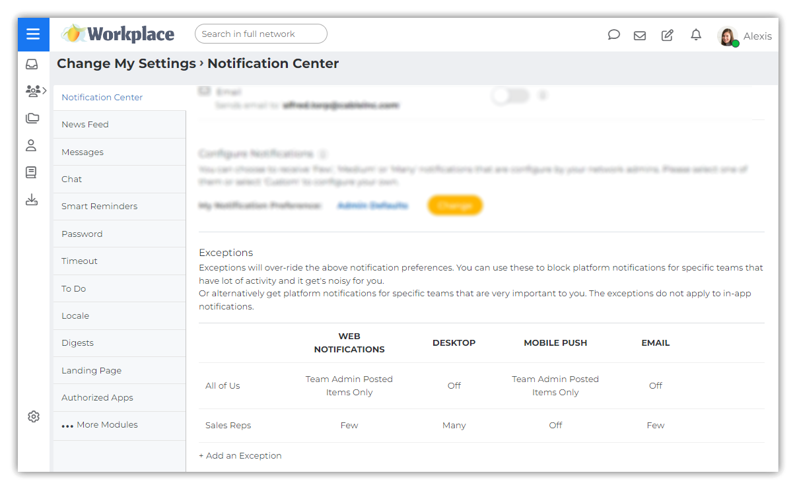Open the hamburger main menu
Image resolution: width=795 pixels, height=487 pixels.
[x=33, y=34]
